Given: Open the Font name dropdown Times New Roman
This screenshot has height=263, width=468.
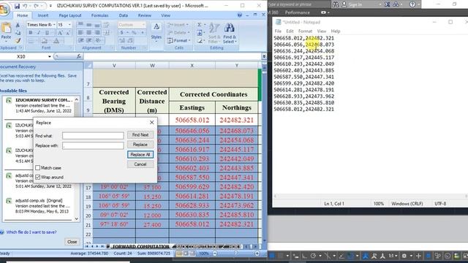Looking at the screenshot, I should tap(54, 25).
